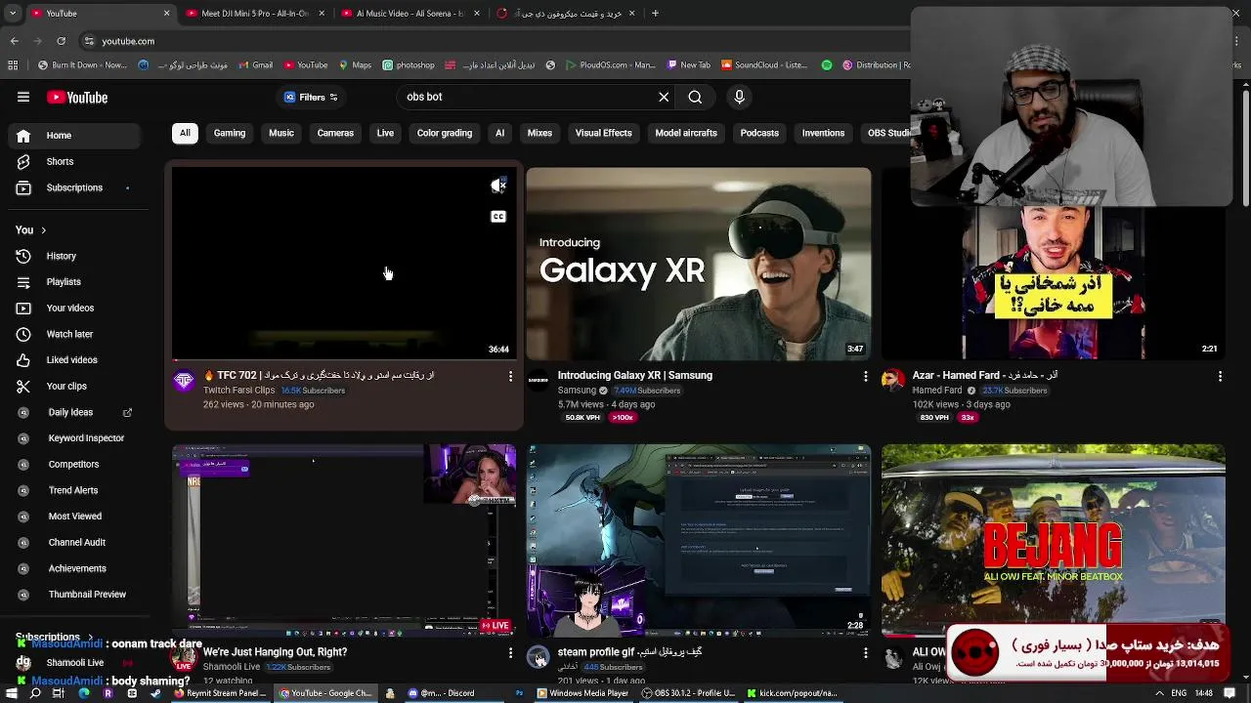Click the YouTube logo

point(77,98)
